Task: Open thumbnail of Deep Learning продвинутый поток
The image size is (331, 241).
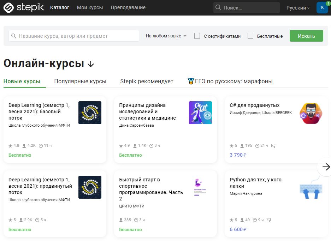Action: 90,187
